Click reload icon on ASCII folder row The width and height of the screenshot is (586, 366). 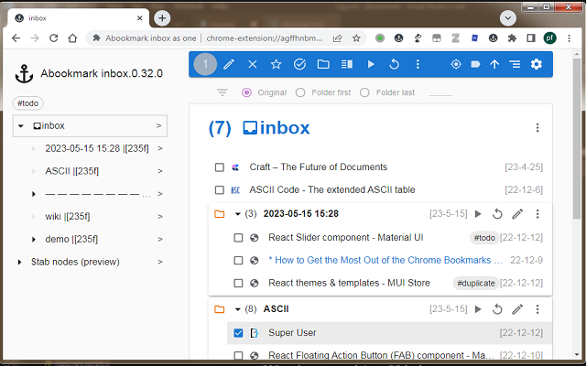tap(497, 309)
